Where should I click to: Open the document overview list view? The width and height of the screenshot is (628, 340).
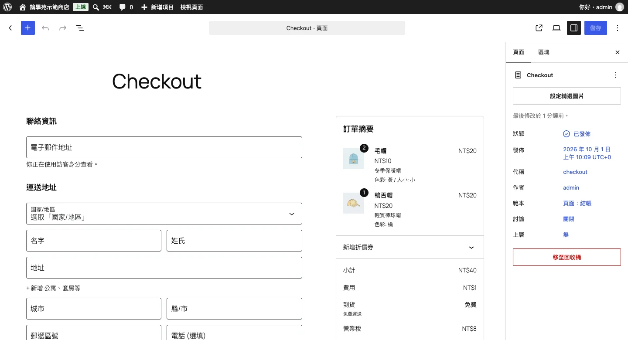(80, 28)
